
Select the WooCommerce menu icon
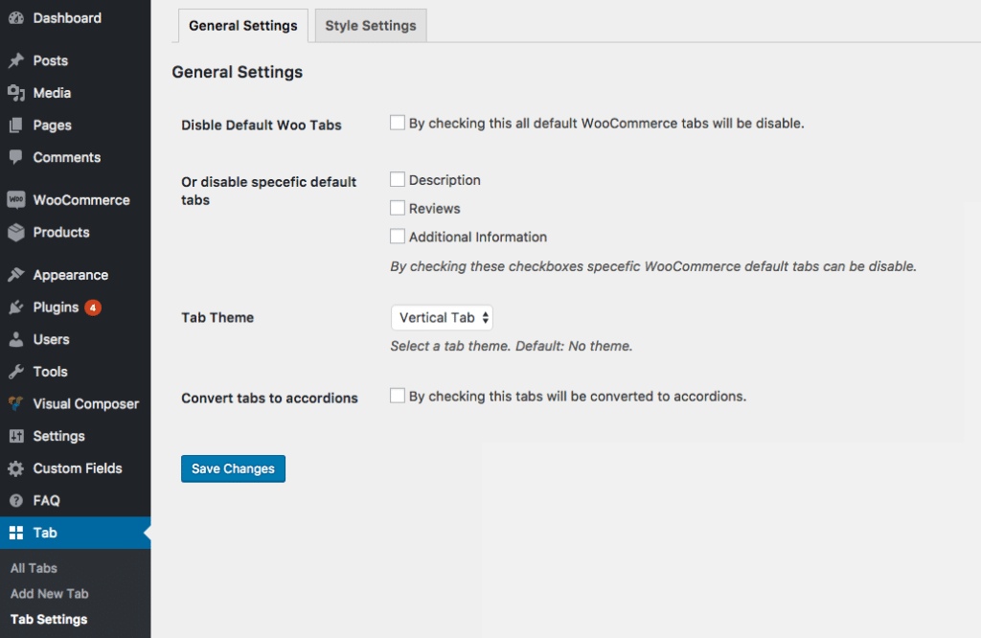tap(16, 199)
